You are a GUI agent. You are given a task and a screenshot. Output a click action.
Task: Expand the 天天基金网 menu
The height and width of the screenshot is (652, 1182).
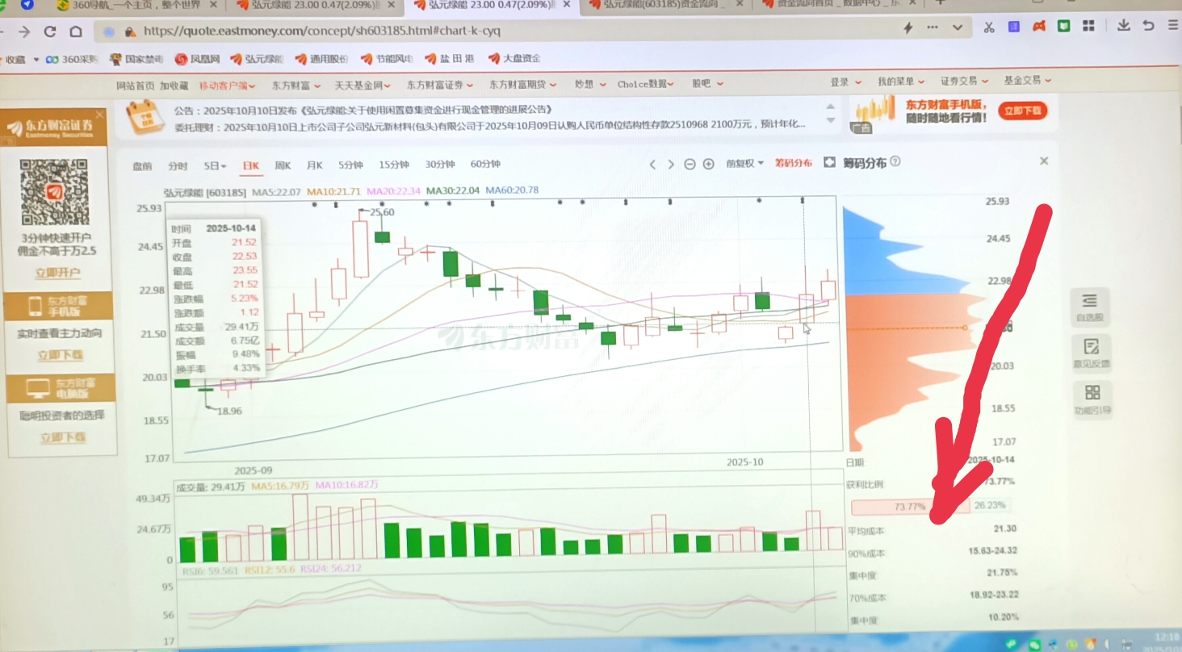tap(363, 86)
